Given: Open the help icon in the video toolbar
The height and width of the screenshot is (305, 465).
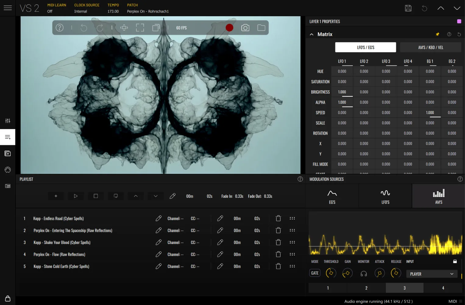Looking at the screenshot, I should point(59,27).
